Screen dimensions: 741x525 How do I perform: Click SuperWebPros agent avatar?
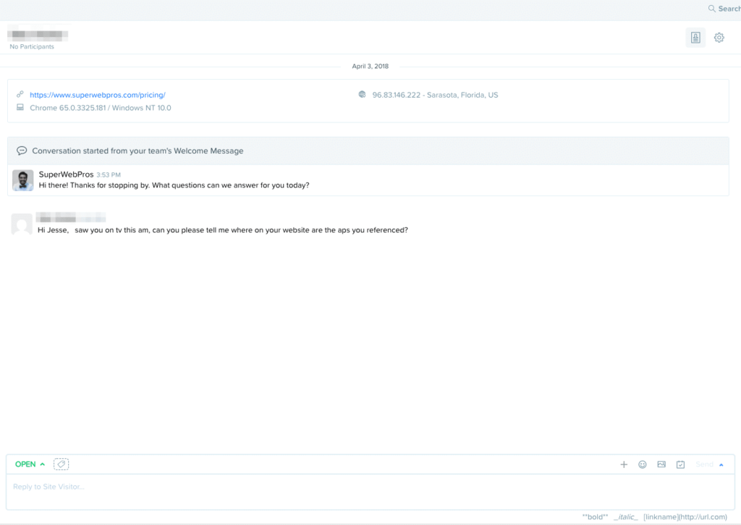point(22,180)
